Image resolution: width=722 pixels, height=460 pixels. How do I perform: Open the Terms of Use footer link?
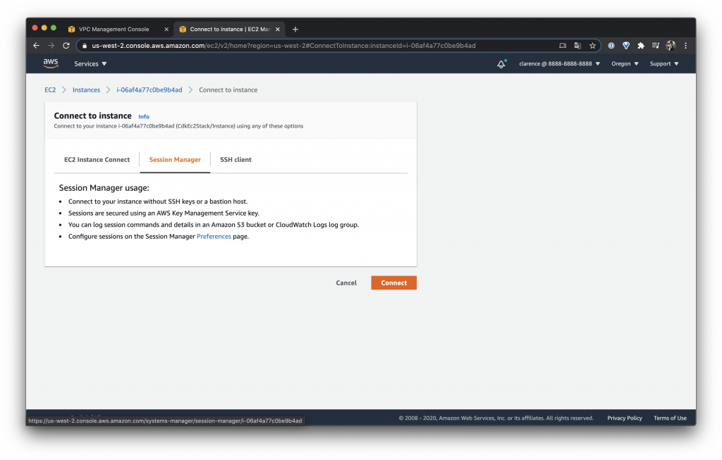670,418
